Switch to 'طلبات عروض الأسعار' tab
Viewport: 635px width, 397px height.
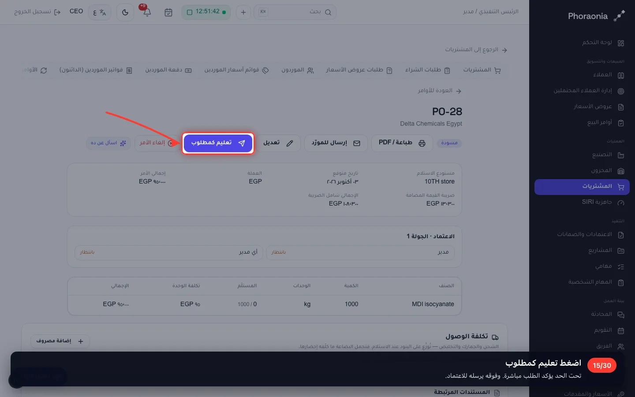click(359, 70)
